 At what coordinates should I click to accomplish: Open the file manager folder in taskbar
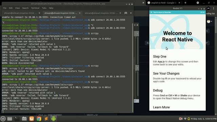(24, 119)
